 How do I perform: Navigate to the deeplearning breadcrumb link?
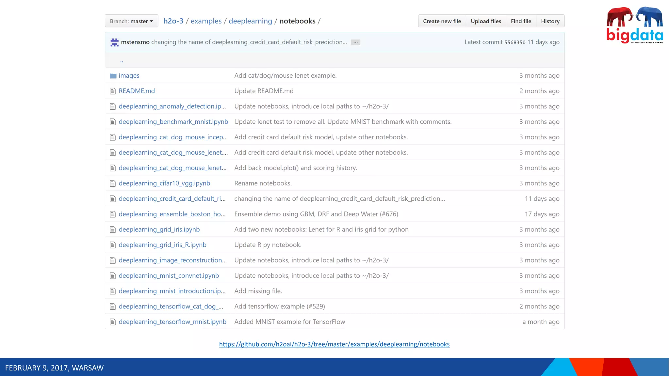[250, 21]
